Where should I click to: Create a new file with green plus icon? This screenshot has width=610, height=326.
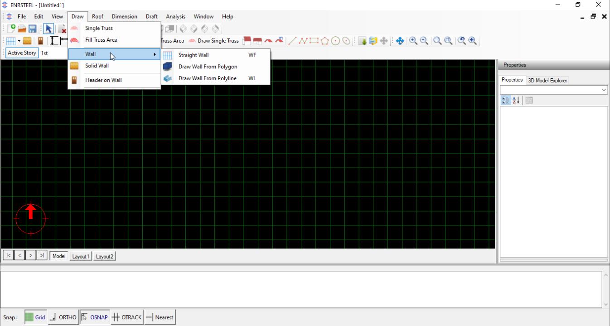[x=11, y=29]
